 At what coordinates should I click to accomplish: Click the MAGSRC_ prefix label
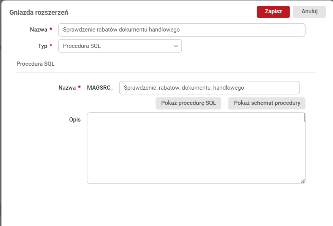click(x=100, y=87)
